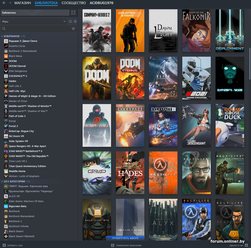Collapse the БЕЗ КАТЕГОРИИ section
Viewport: 251px width, 248px height.
click(2, 181)
